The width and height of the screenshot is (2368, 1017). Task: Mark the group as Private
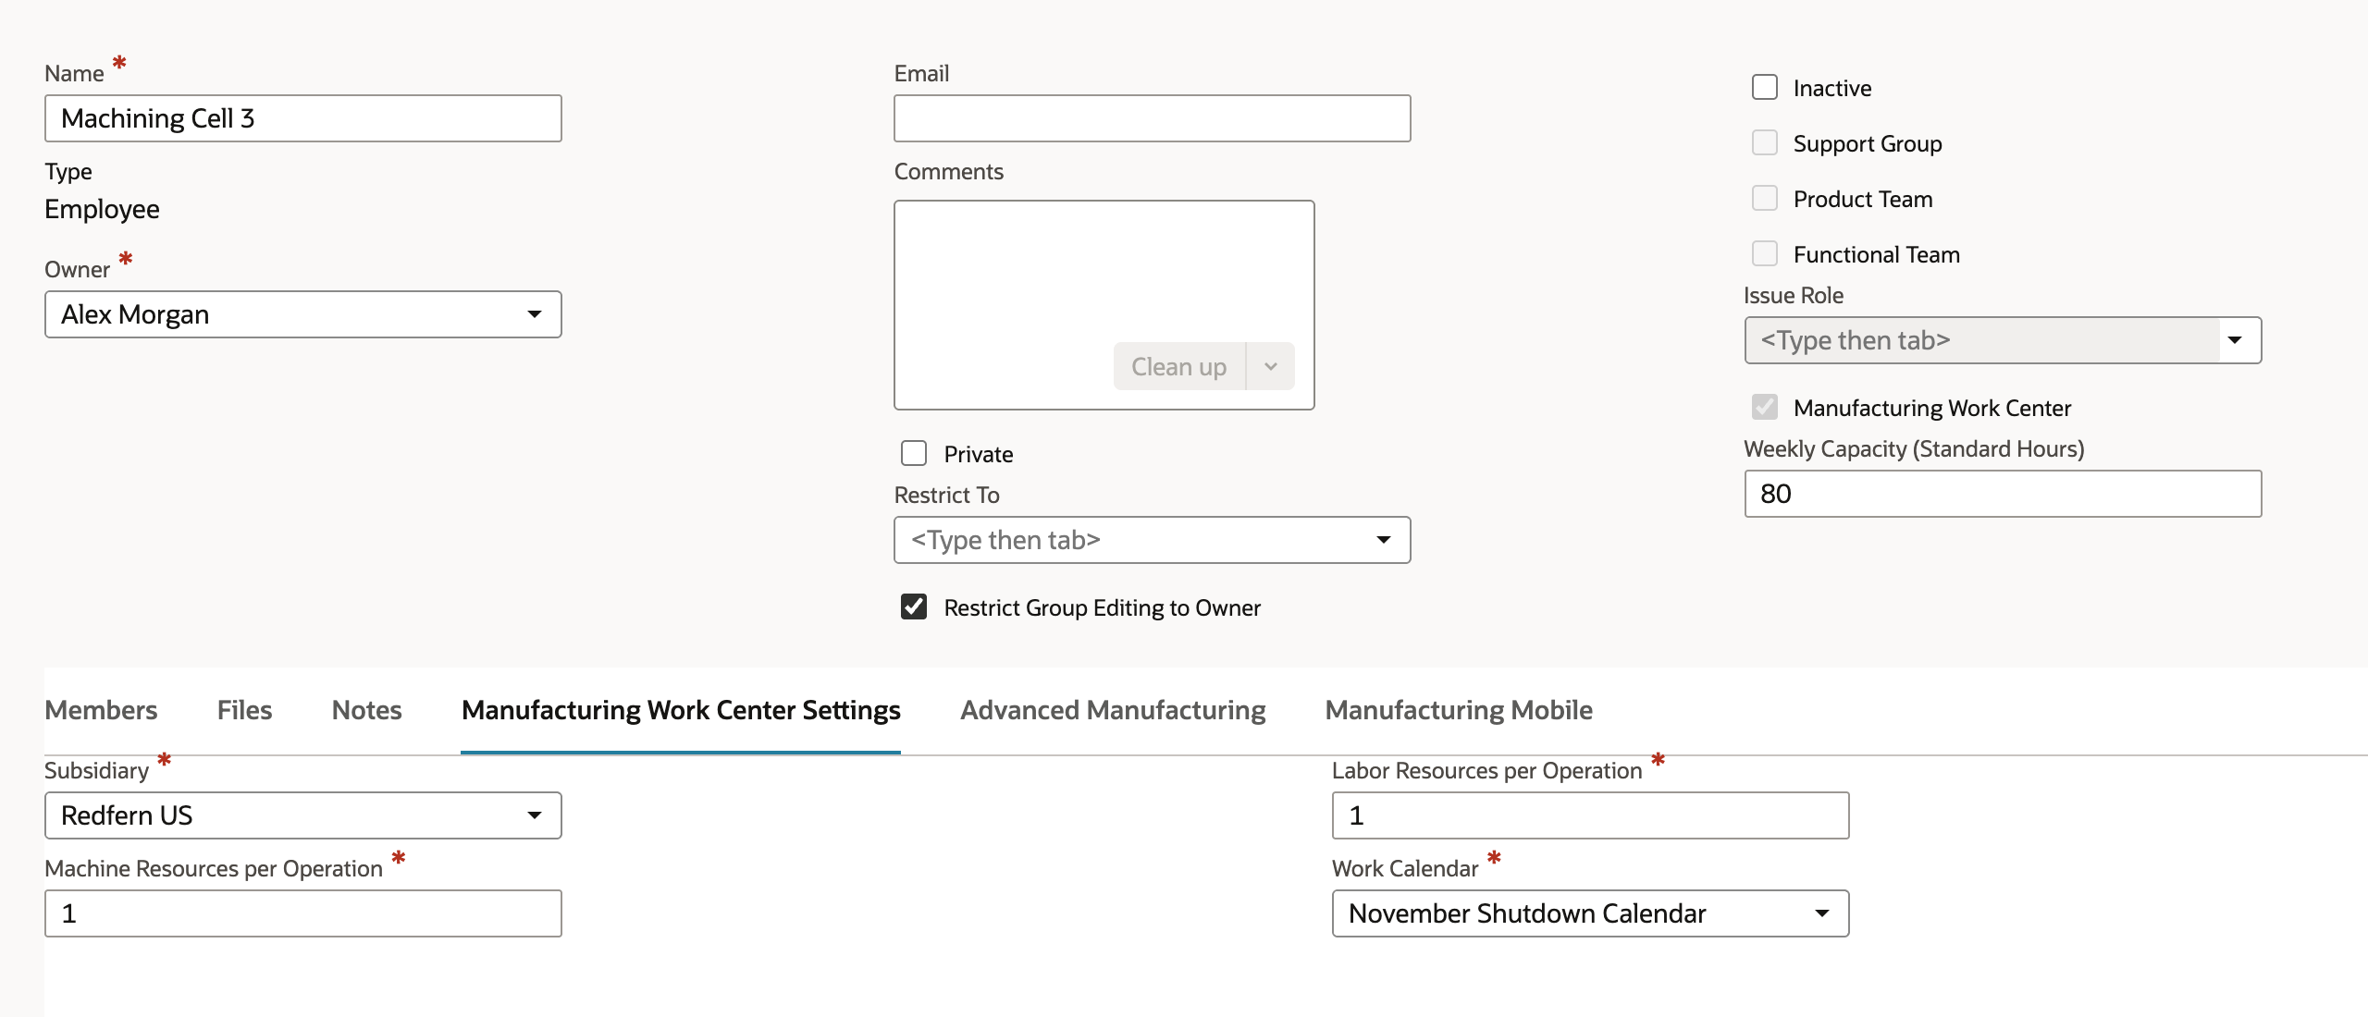pos(914,454)
